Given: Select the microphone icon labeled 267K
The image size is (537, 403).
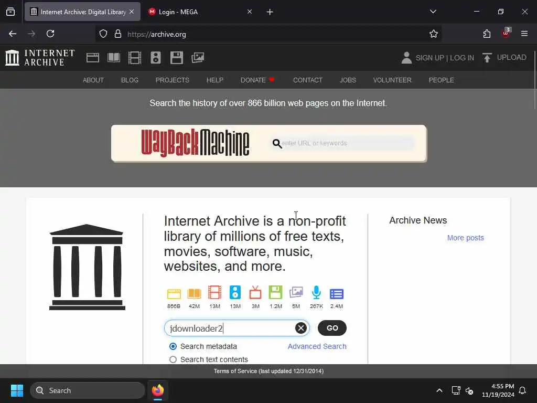Looking at the screenshot, I should pos(316,293).
